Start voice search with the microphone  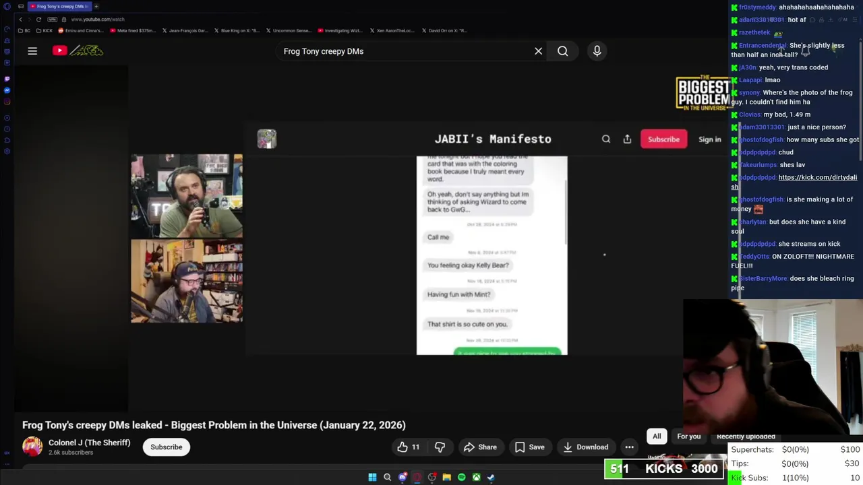[597, 51]
